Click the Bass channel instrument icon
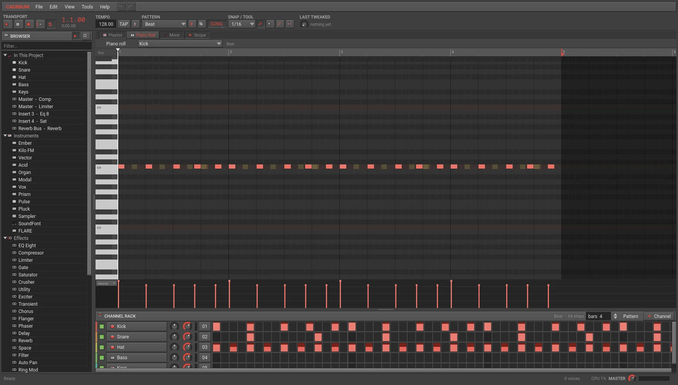678x385 pixels. (112, 358)
